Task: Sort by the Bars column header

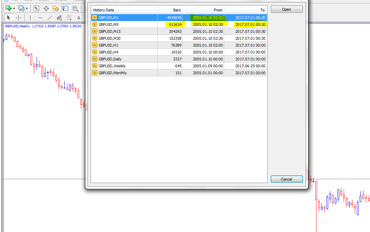Action: click(x=170, y=10)
